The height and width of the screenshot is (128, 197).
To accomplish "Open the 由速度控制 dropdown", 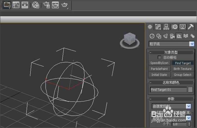I will [171, 106].
